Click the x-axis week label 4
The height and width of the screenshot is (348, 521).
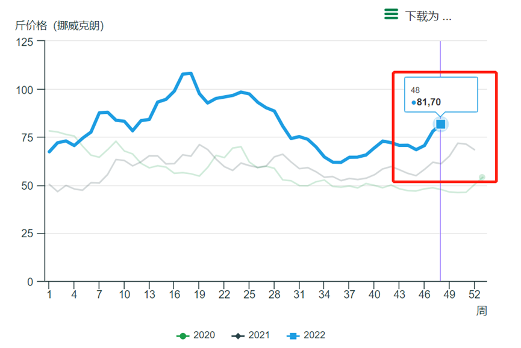point(73,294)
